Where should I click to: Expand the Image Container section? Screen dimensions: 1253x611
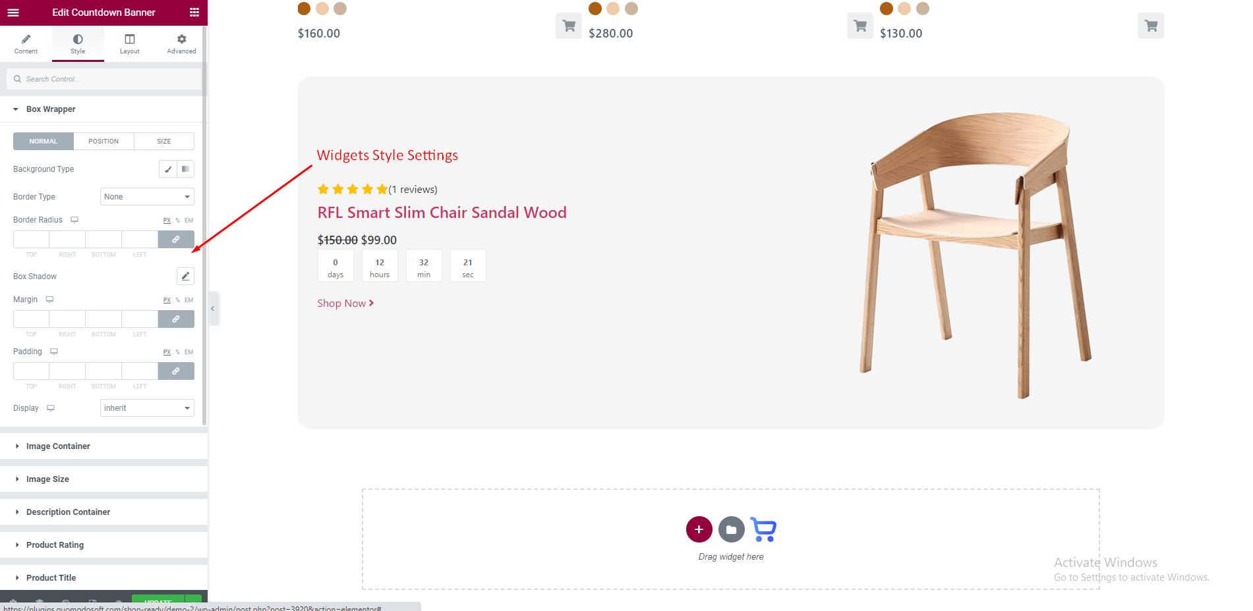click(58, 446)
